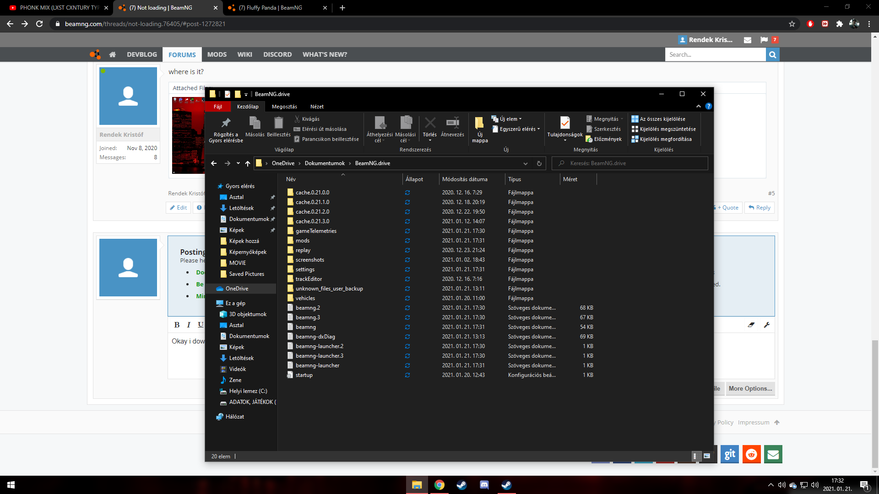Screen dimensions: 879x494
Task: Open the MODS forum tab
Action: click(x=217, y=54)
